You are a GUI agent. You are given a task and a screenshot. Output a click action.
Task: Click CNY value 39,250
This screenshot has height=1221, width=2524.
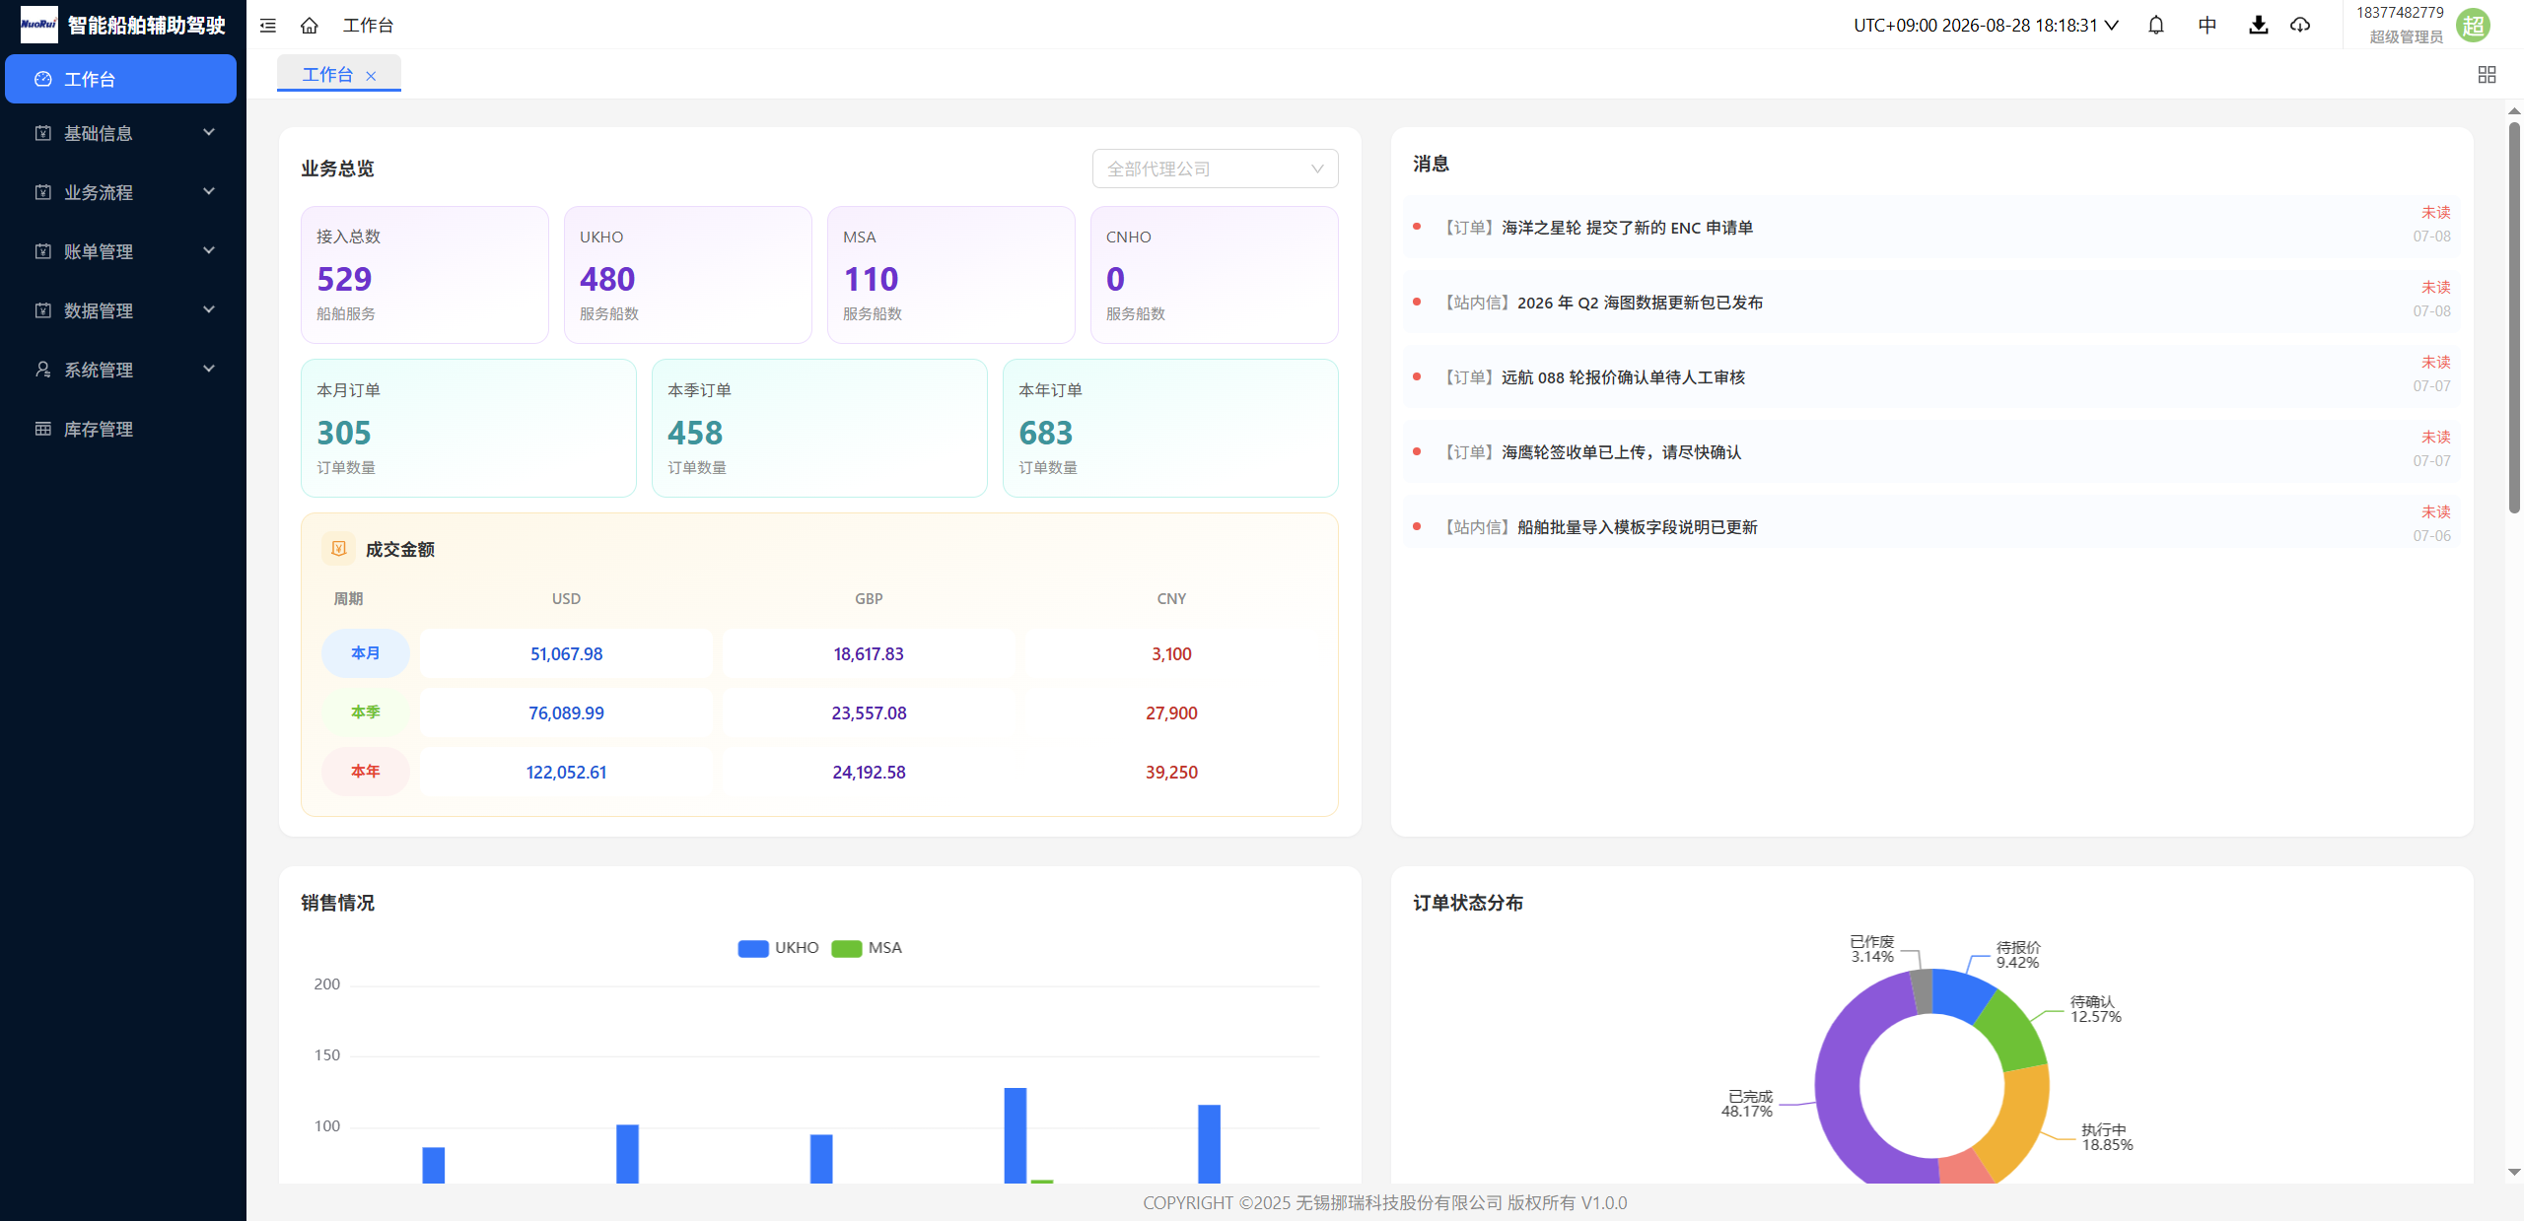1171,772
